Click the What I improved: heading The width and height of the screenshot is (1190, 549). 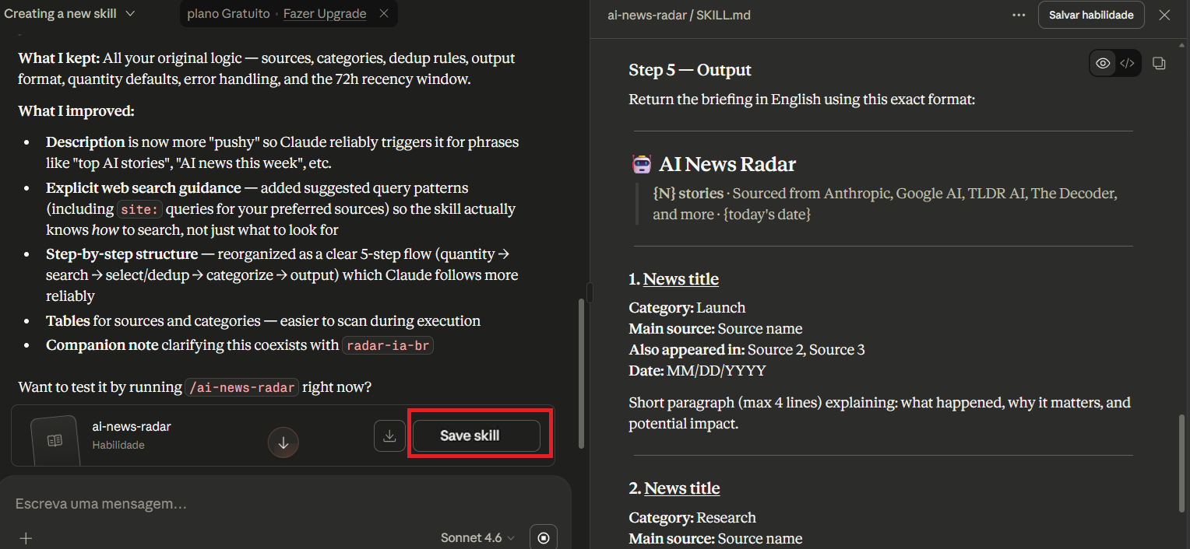[76, 111]
